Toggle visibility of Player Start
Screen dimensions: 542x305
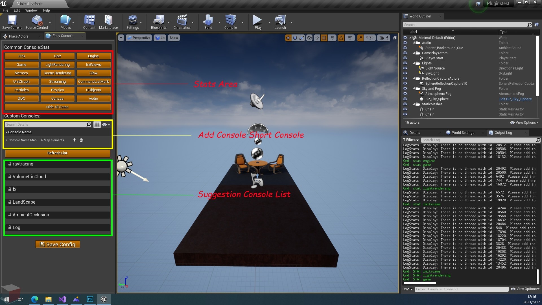(x=405, y=58)
